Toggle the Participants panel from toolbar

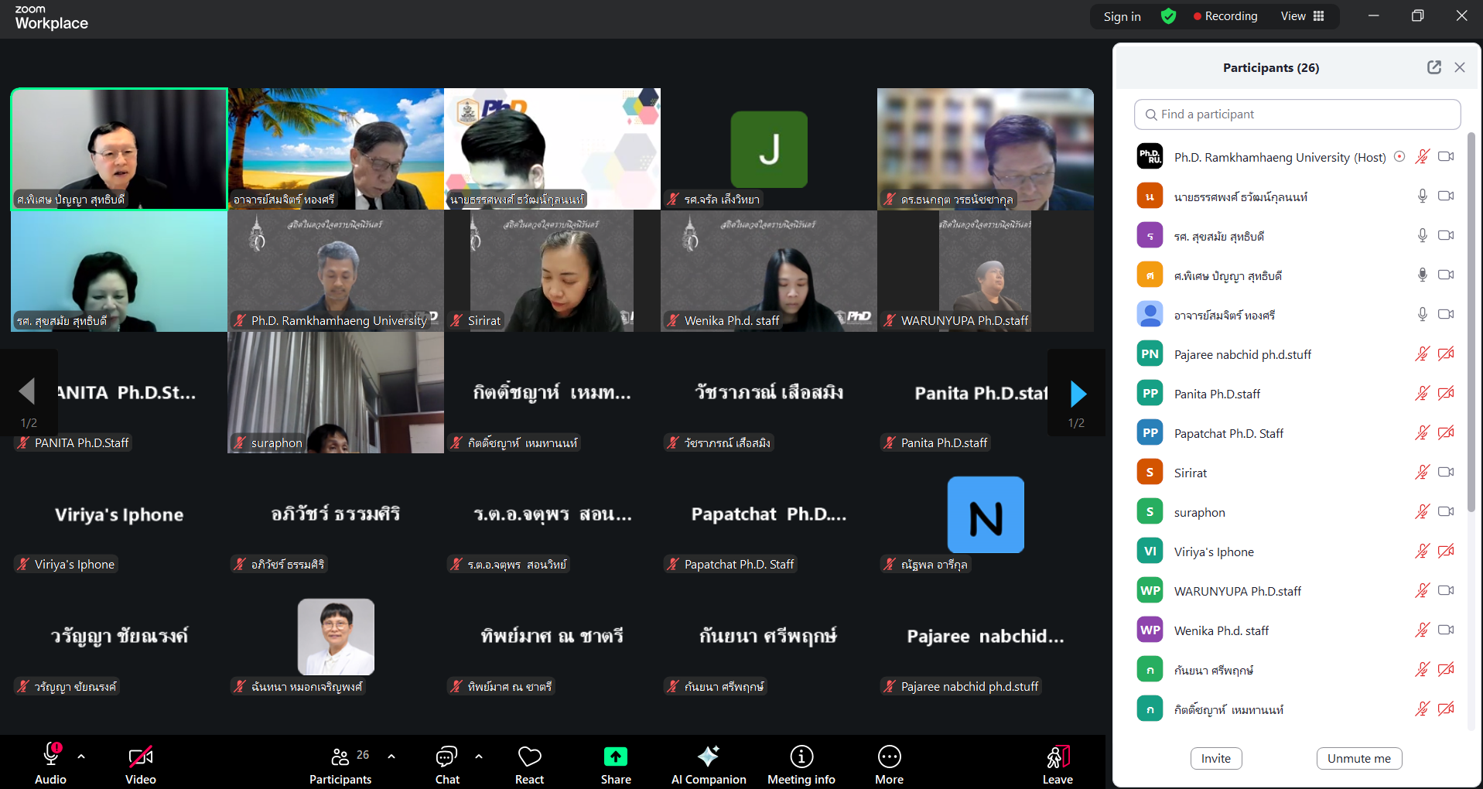(x=340, y=757)
